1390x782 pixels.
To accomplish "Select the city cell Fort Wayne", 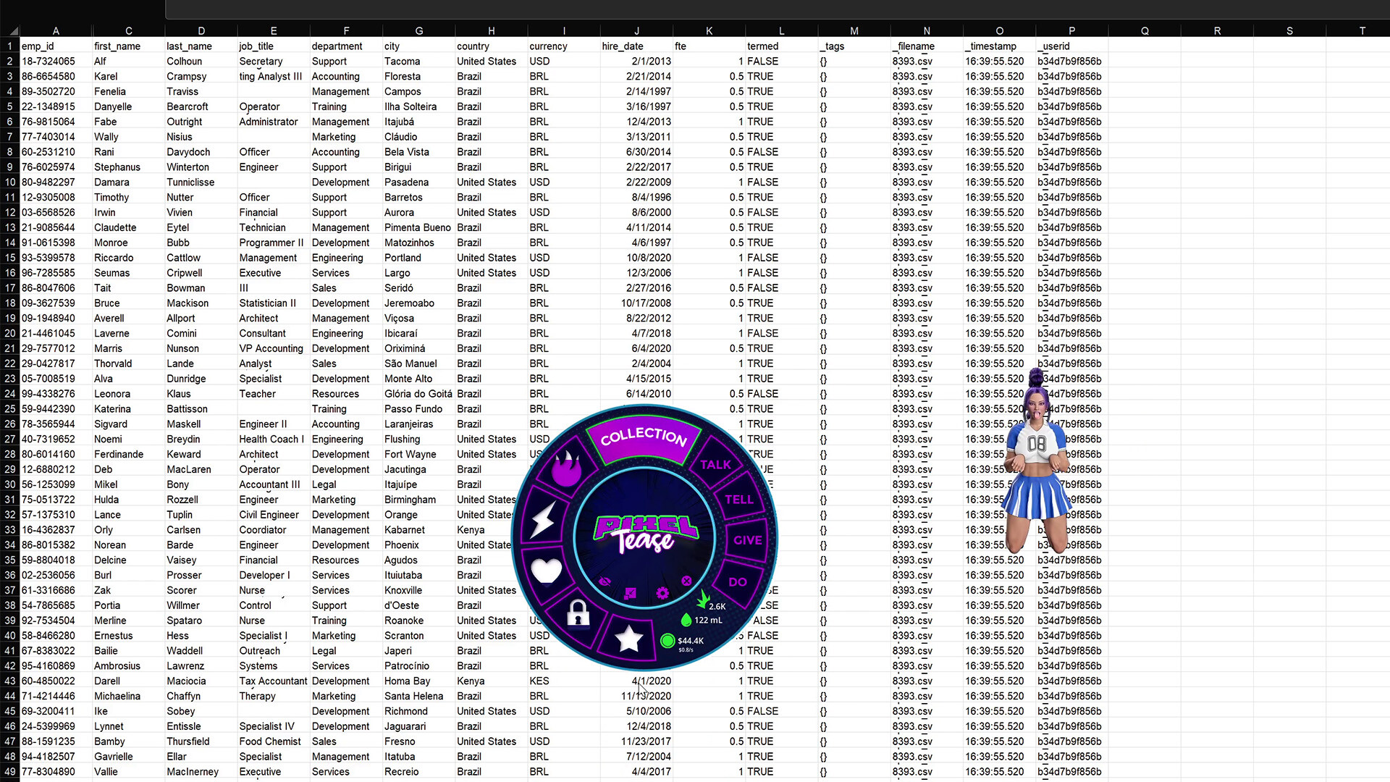I will (x=418, y=454).
